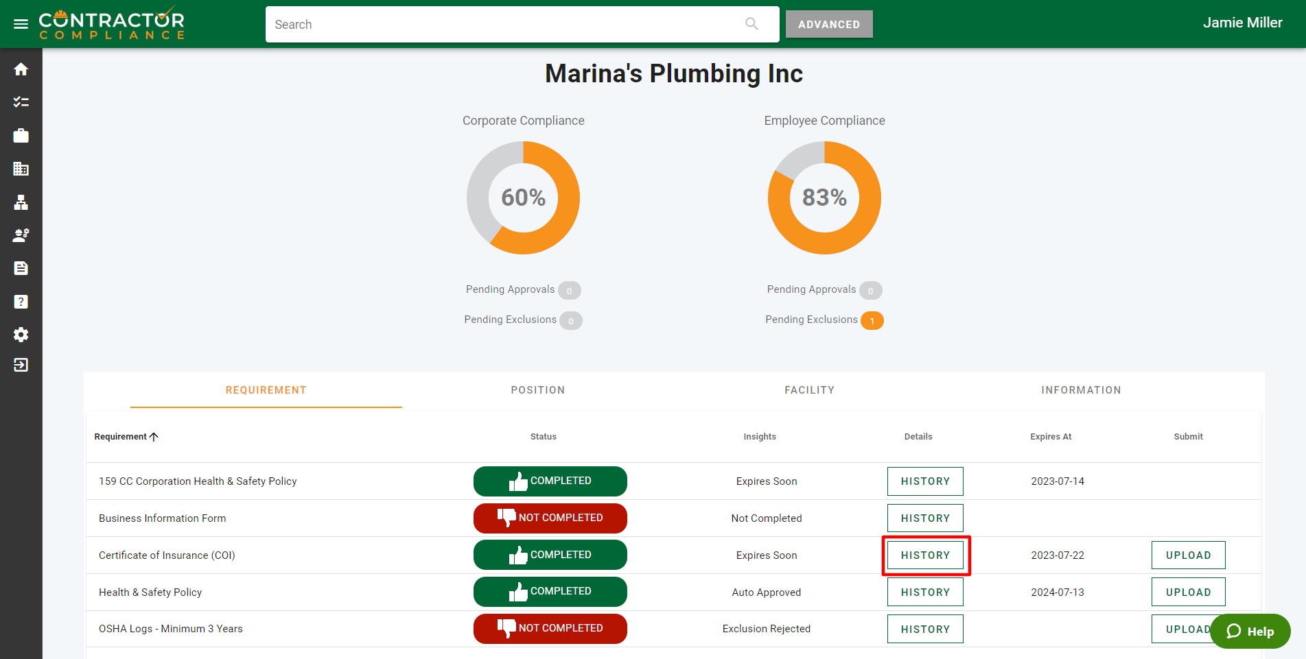Open the Information tab
This screenshot has height=659, width=1306.
point(1081,390)
